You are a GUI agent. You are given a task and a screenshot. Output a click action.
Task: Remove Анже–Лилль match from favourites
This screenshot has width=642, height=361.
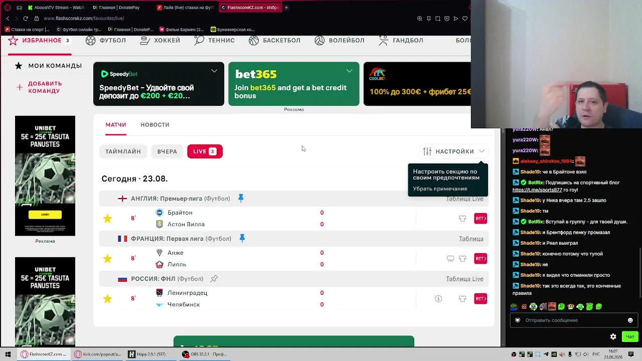(107, 258)
